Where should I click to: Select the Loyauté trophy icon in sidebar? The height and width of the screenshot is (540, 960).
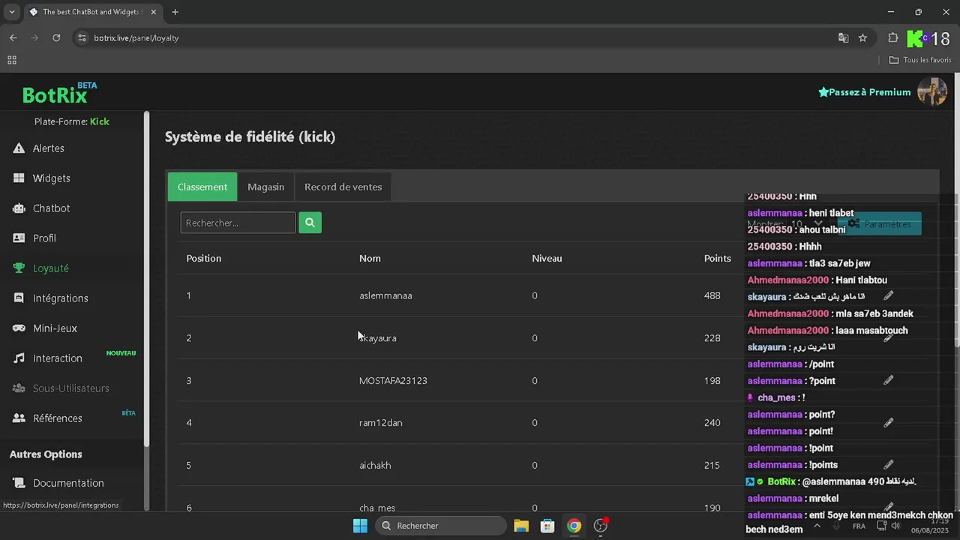(x=19, y=268)
